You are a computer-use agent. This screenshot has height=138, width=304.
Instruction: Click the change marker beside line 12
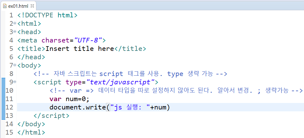pyautogui.click(x=3, y=107)
